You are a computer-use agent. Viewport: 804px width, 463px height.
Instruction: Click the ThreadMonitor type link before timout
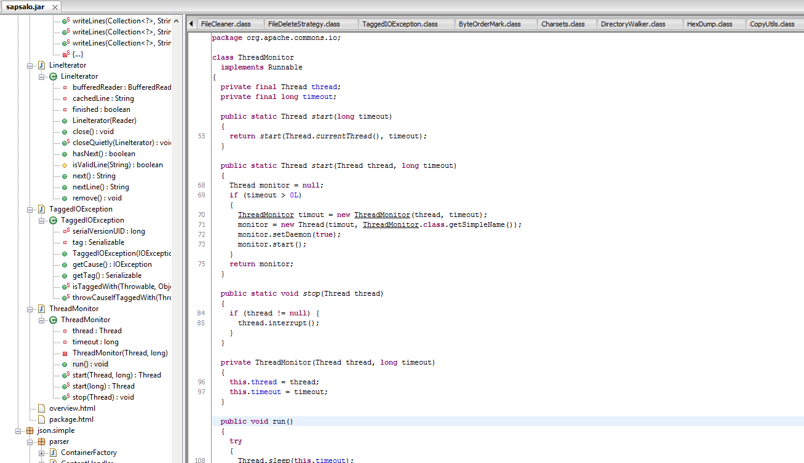[x=266, y=215]
